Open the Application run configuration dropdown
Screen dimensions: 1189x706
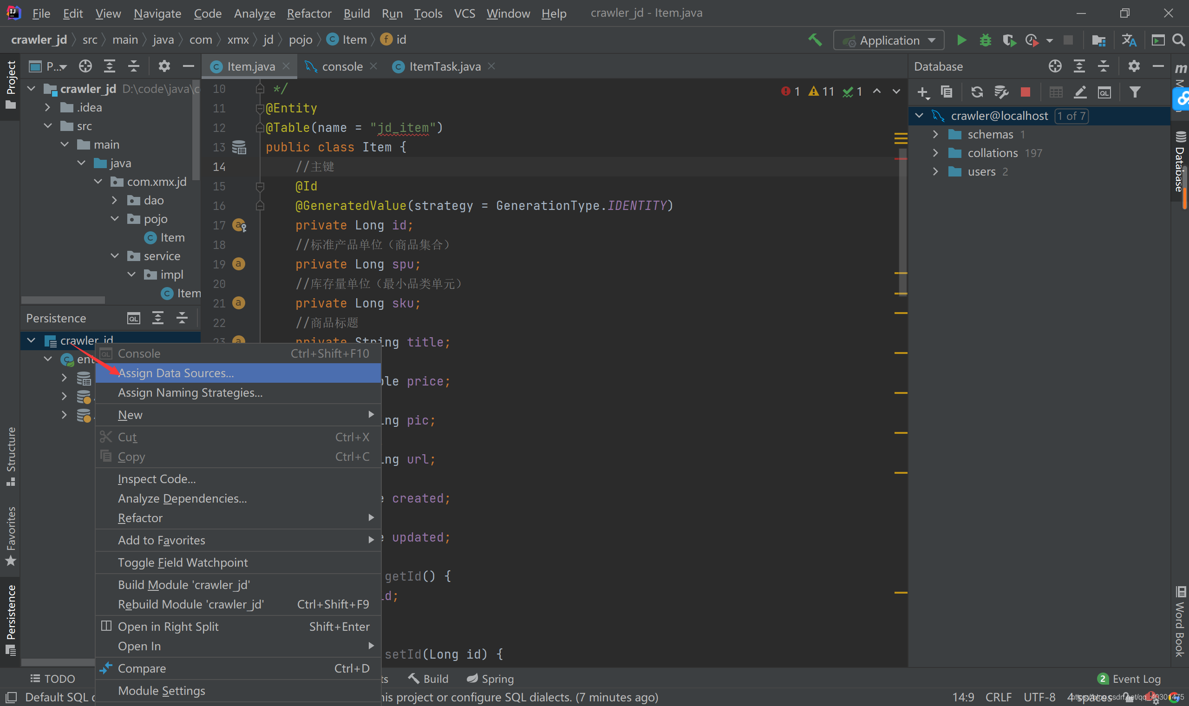[888, 40]
